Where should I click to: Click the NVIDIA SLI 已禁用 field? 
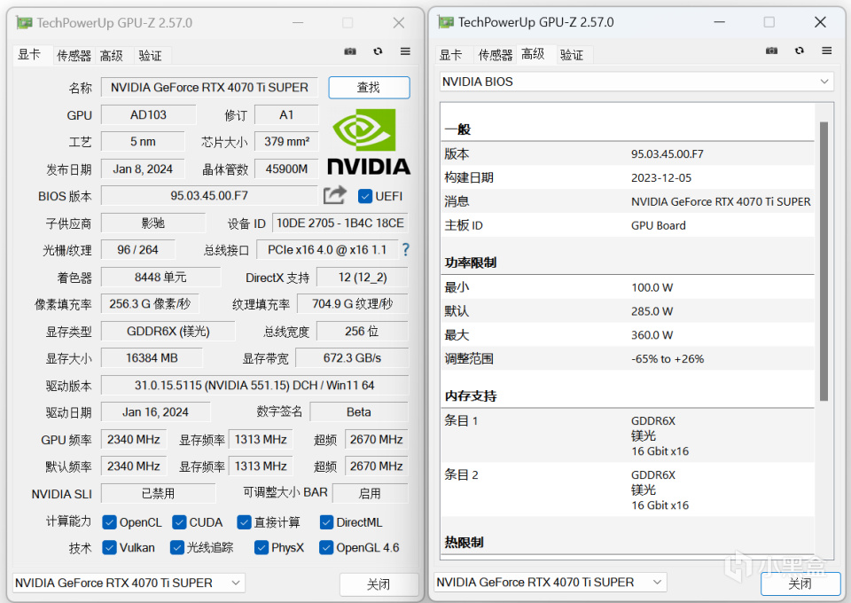click(x=158, y=493)
